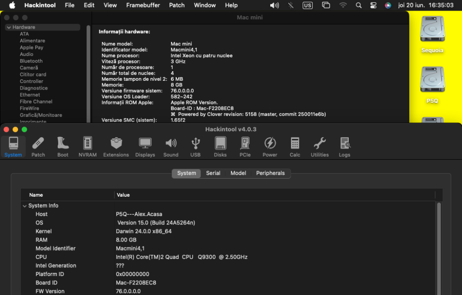462x295 pixels.
Task: Collapse the System Info group
Action: coord(25,206)
